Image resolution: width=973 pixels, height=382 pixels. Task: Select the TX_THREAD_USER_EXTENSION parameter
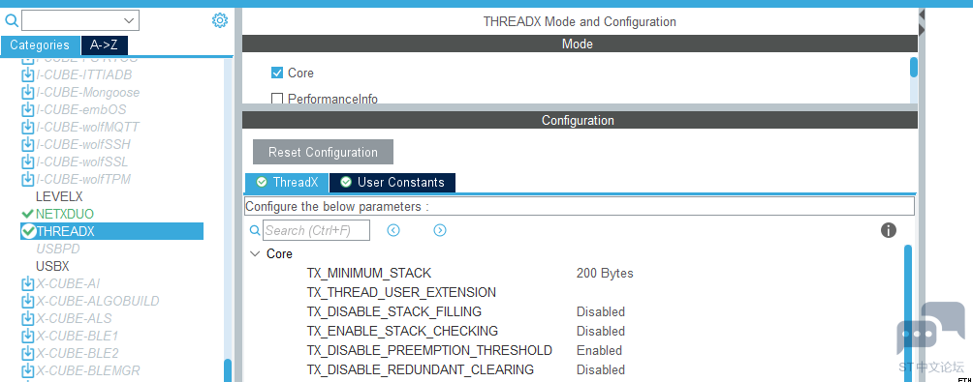click(401, 292)
